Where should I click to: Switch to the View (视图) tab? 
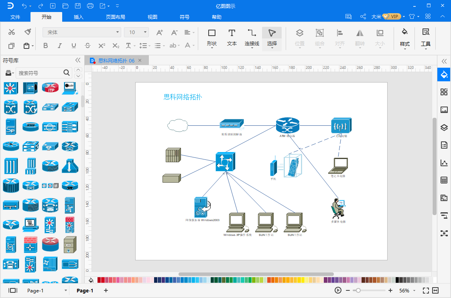point(152,17)
